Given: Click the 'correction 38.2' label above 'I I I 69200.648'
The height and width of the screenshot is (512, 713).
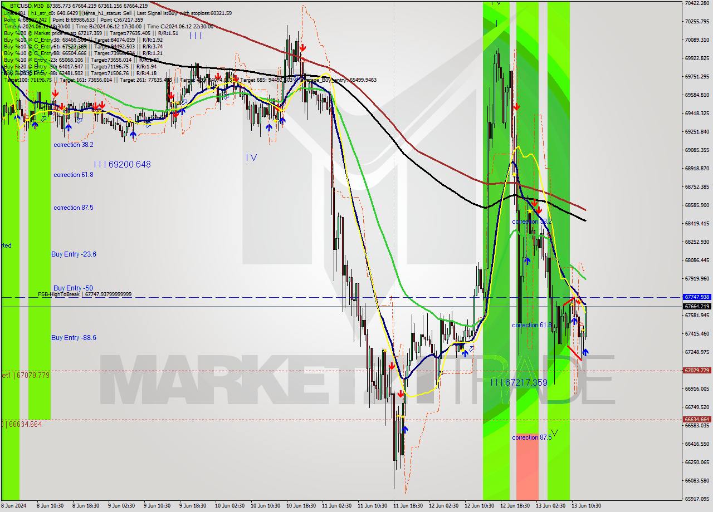Looking at the screenshot, I should point(74,145).
